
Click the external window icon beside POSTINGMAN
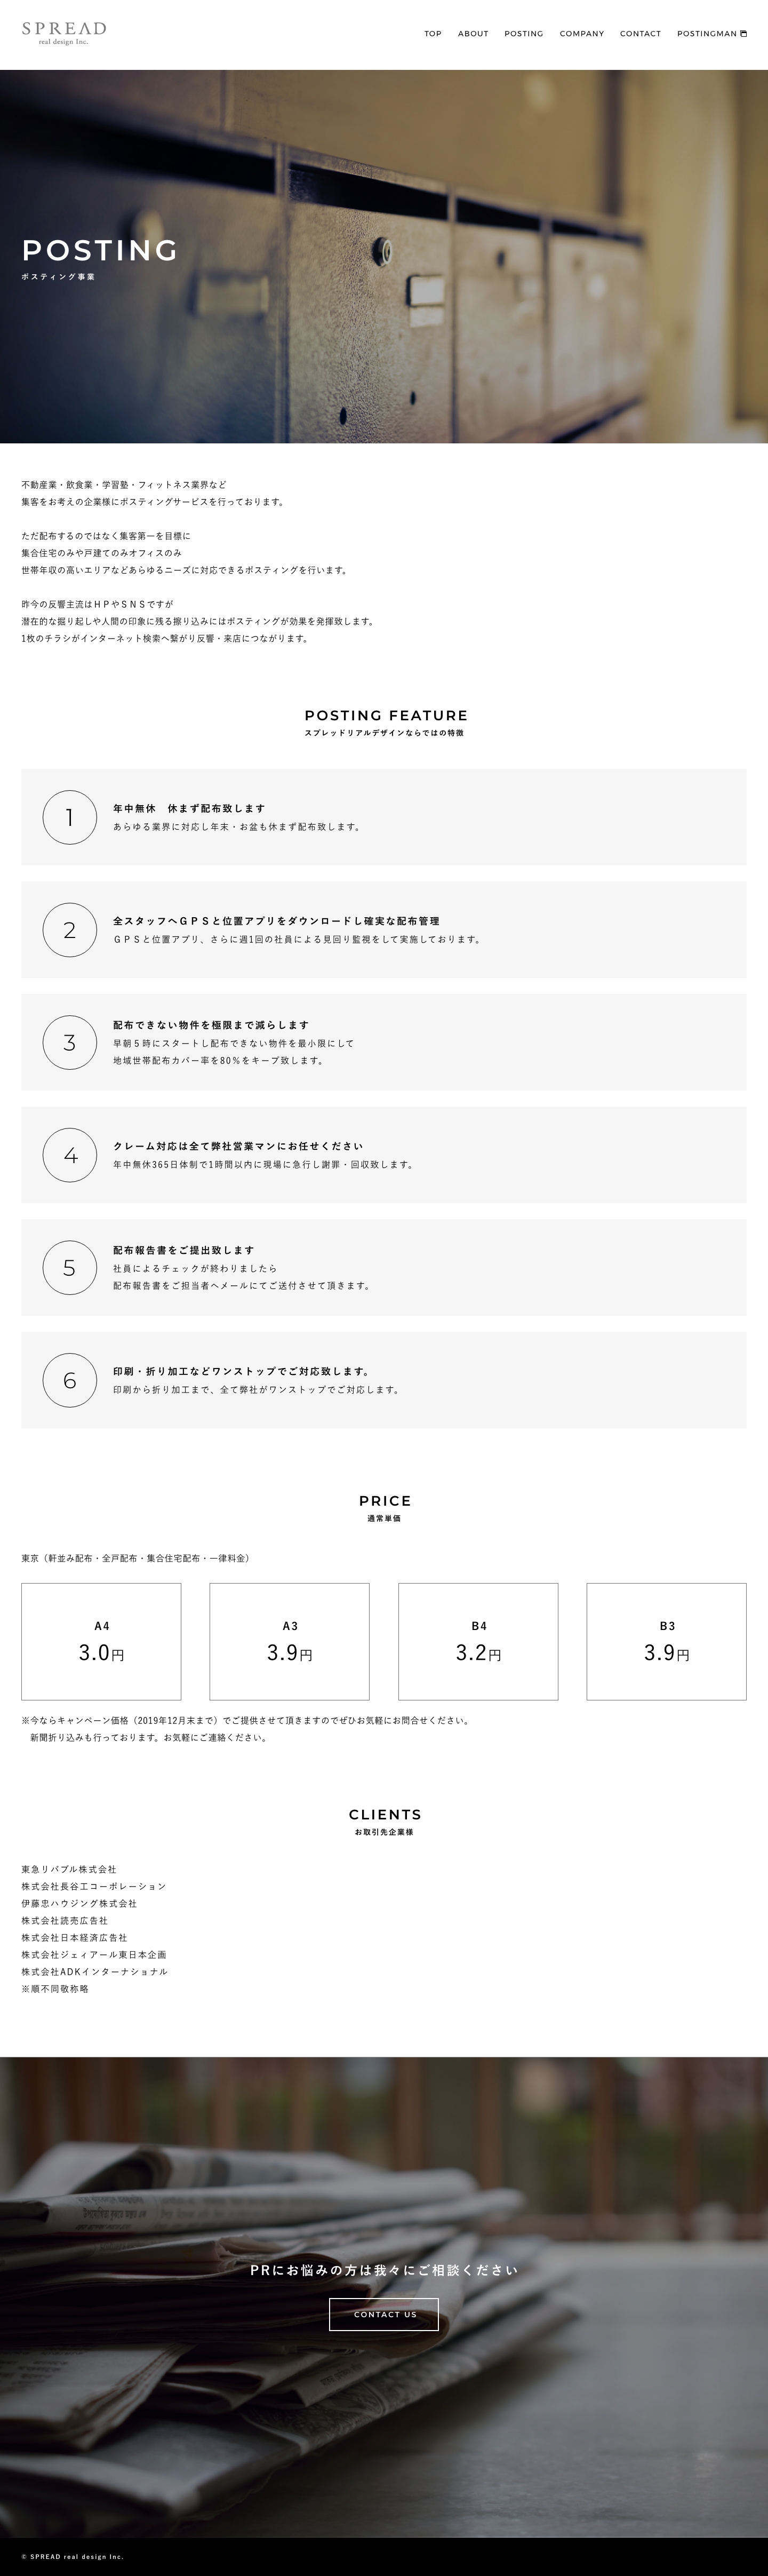coord(743,34)
